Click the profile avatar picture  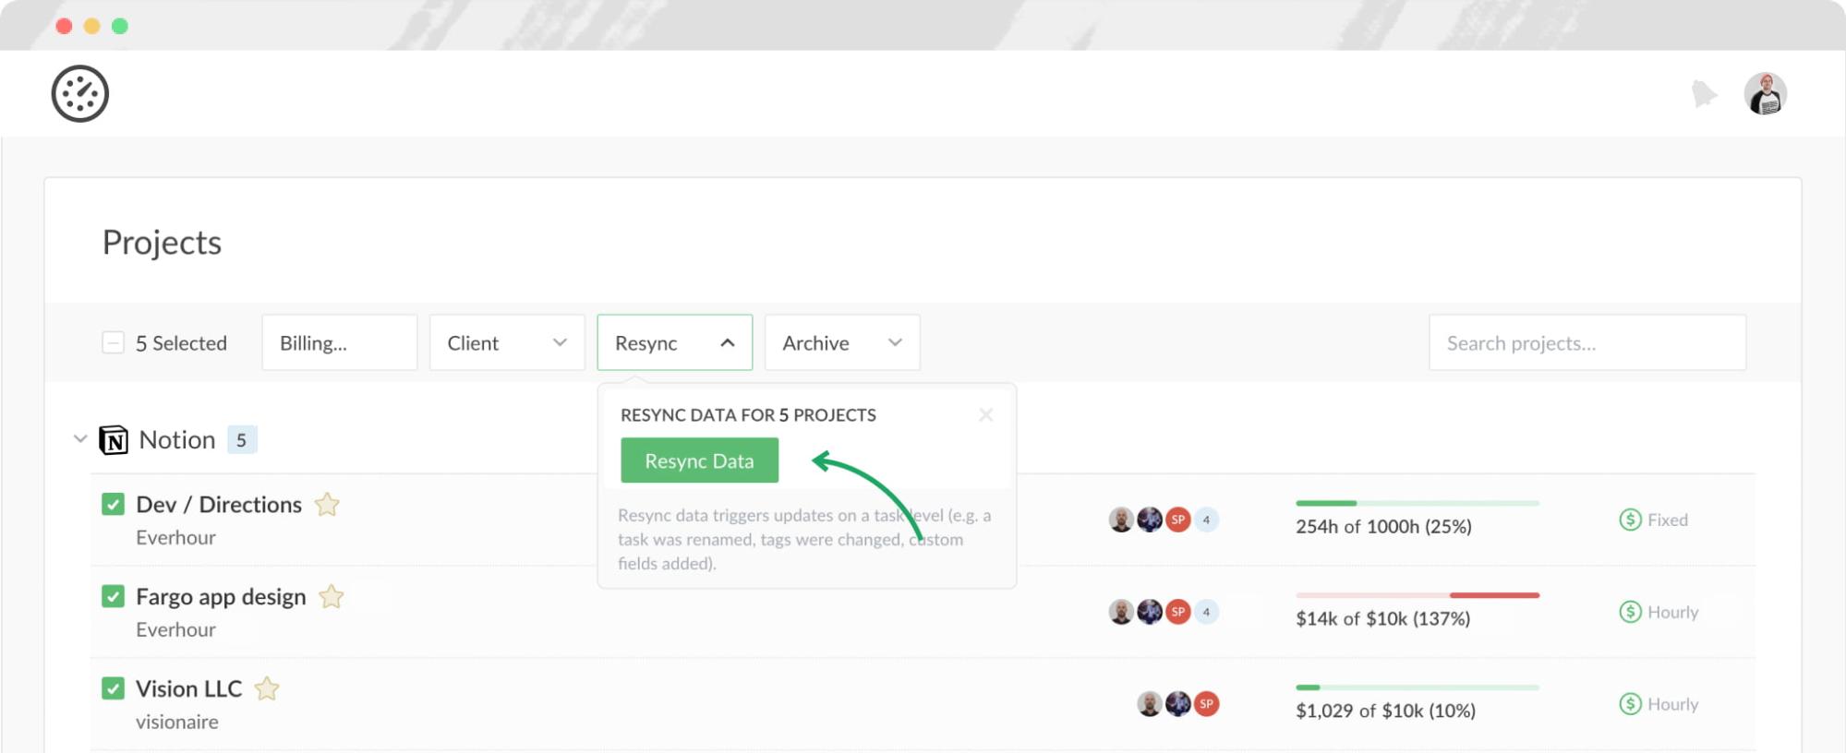click(x=1765, y=93)
